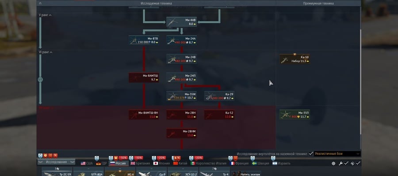Click the Премиумная техника column header
Image resolution: width=398 pixels, height=176 pixels.
[318, 3]
